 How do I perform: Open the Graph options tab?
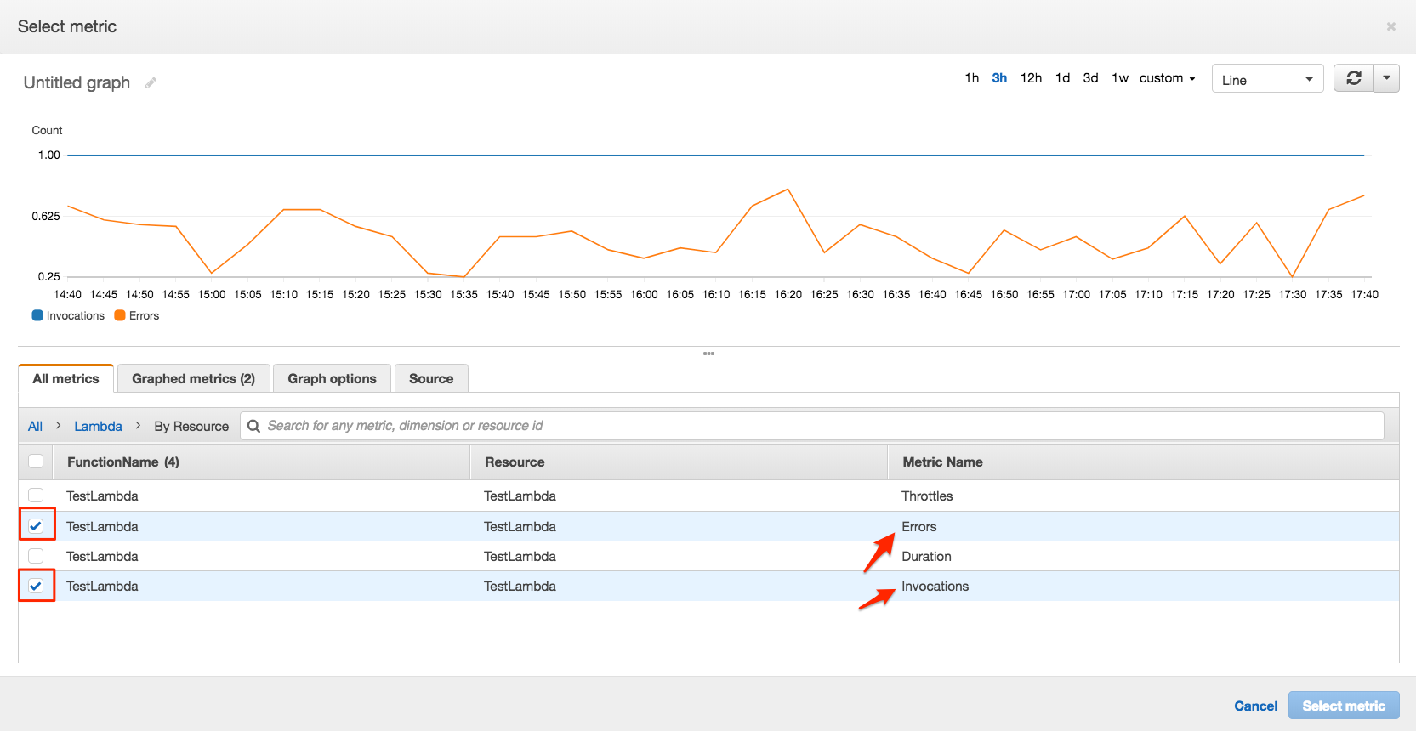tap(332, 378)
